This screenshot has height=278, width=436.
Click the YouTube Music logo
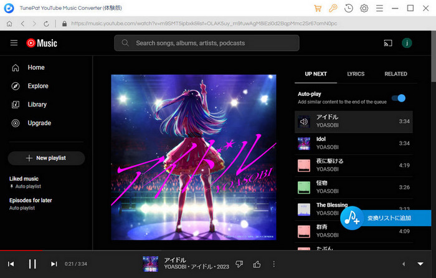pyautogui.click(x=42, y=43)
